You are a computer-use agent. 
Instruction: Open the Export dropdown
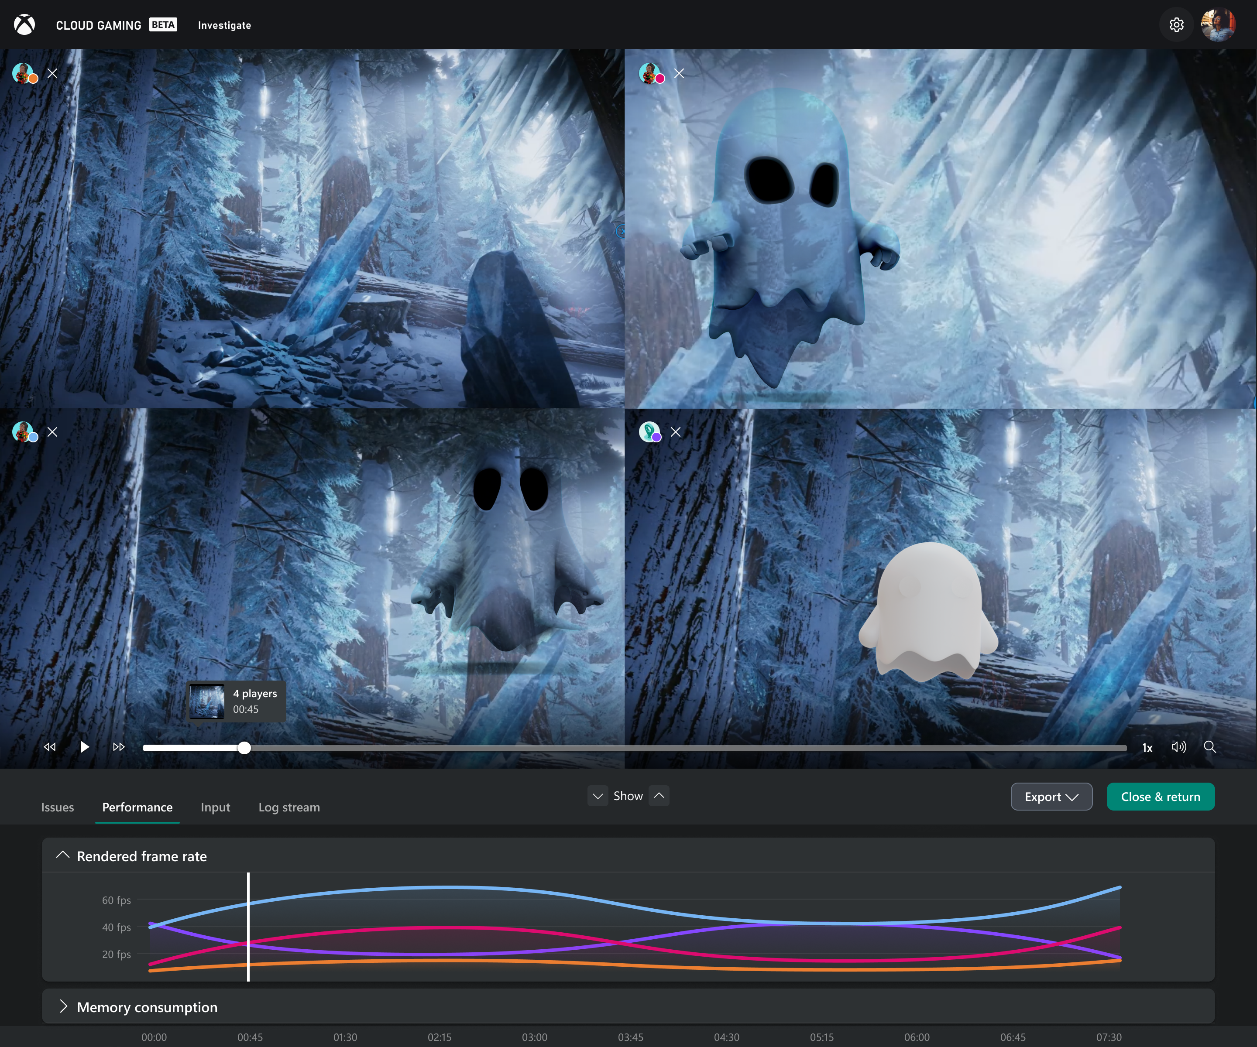tap(1051, 796)
